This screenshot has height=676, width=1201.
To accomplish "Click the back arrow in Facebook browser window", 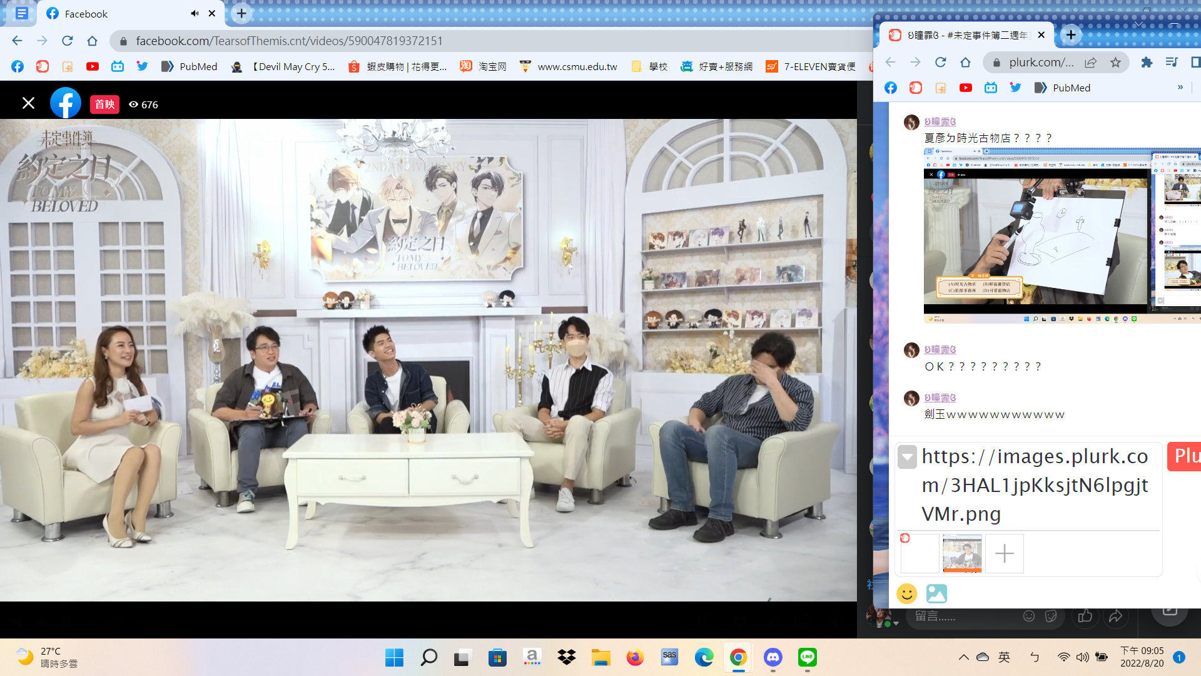I will click(x=17, y=41).
